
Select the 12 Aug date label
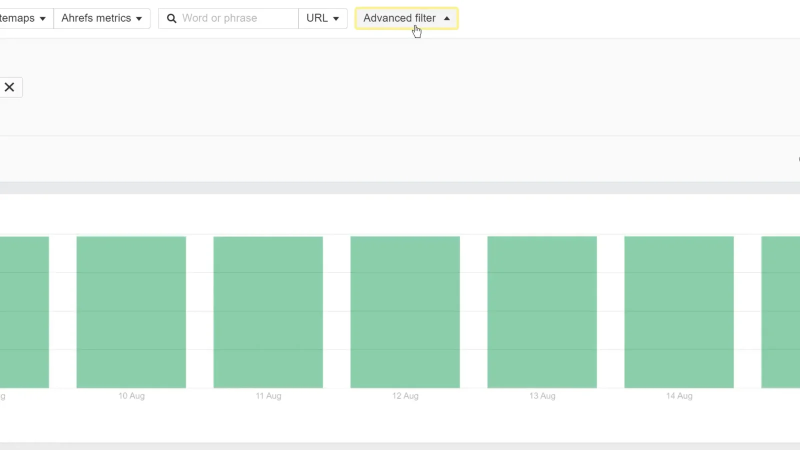point(405,395)
